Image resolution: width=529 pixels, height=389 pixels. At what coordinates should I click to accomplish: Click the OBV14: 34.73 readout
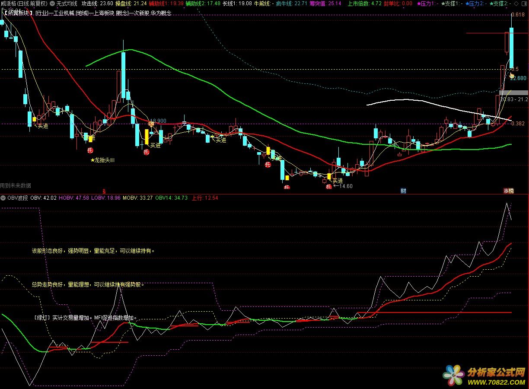point(171,198)
